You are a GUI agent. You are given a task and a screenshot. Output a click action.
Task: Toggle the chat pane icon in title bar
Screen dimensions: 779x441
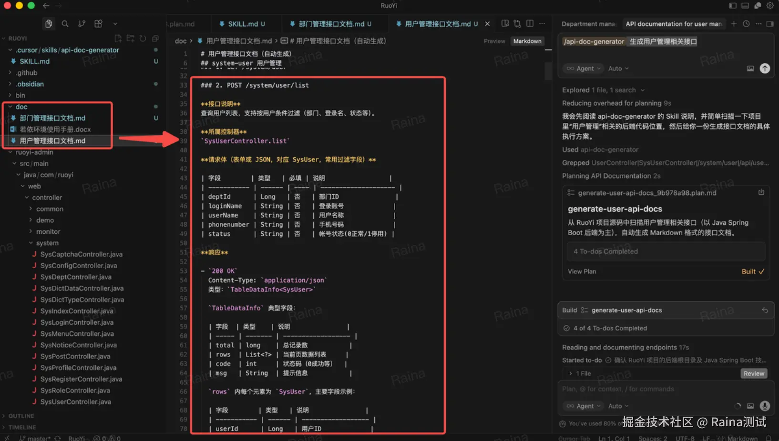click(758, 6)
